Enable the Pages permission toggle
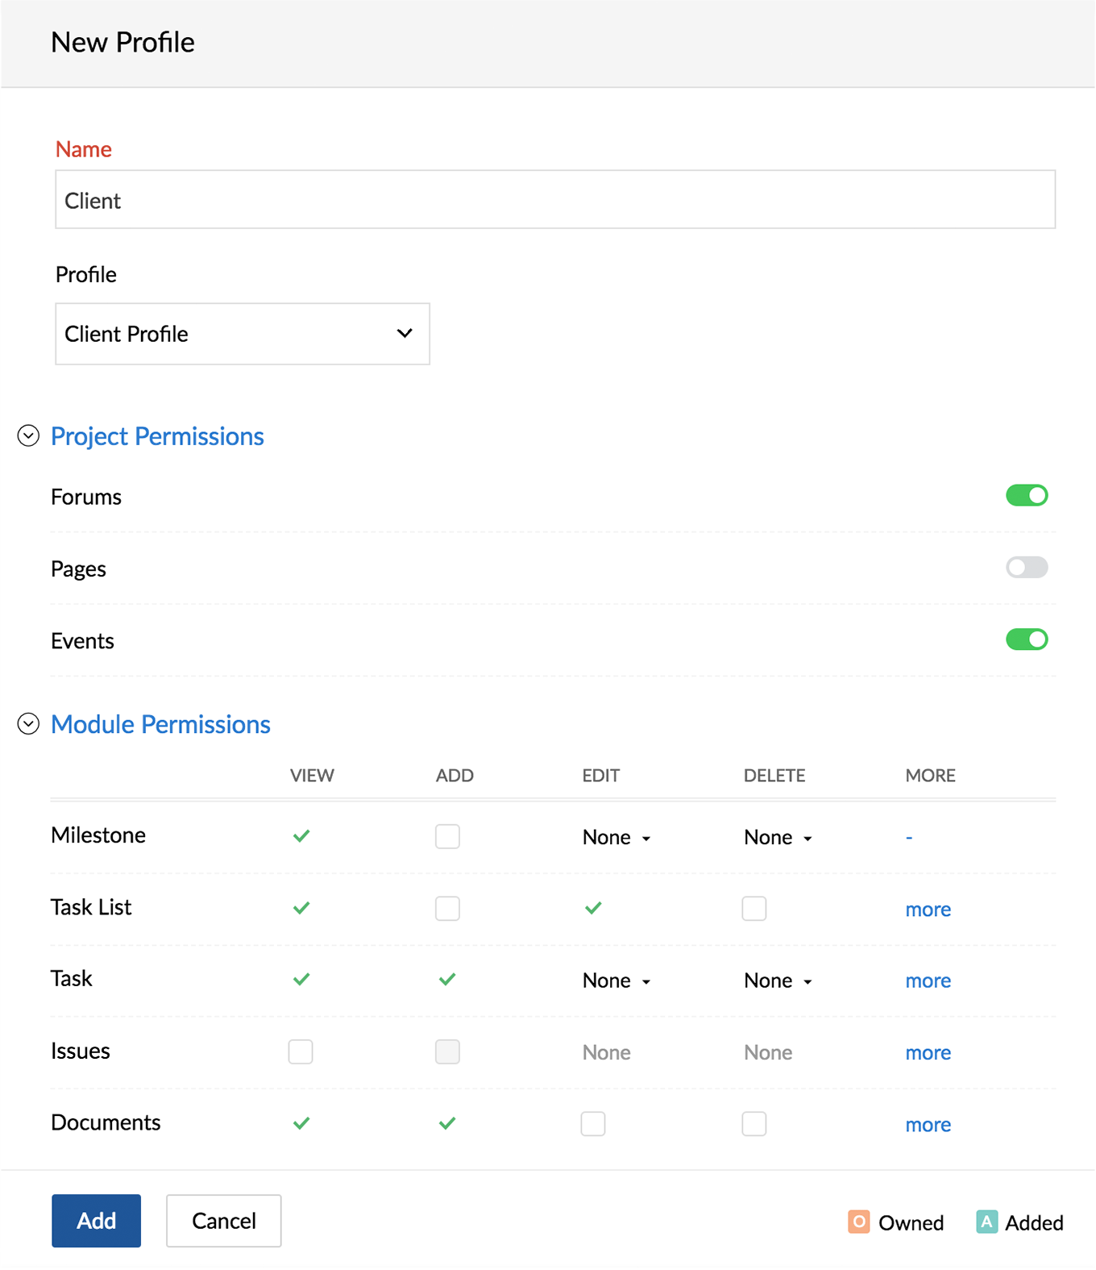 [x=1027, y=567]
